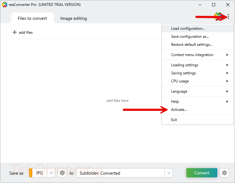Minimize the reaConverter window
Screen dimensions: 235x183
coord(200,5)
